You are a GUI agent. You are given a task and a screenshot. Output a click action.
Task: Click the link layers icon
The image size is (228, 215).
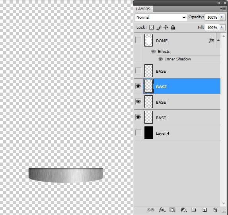[150, 209]
